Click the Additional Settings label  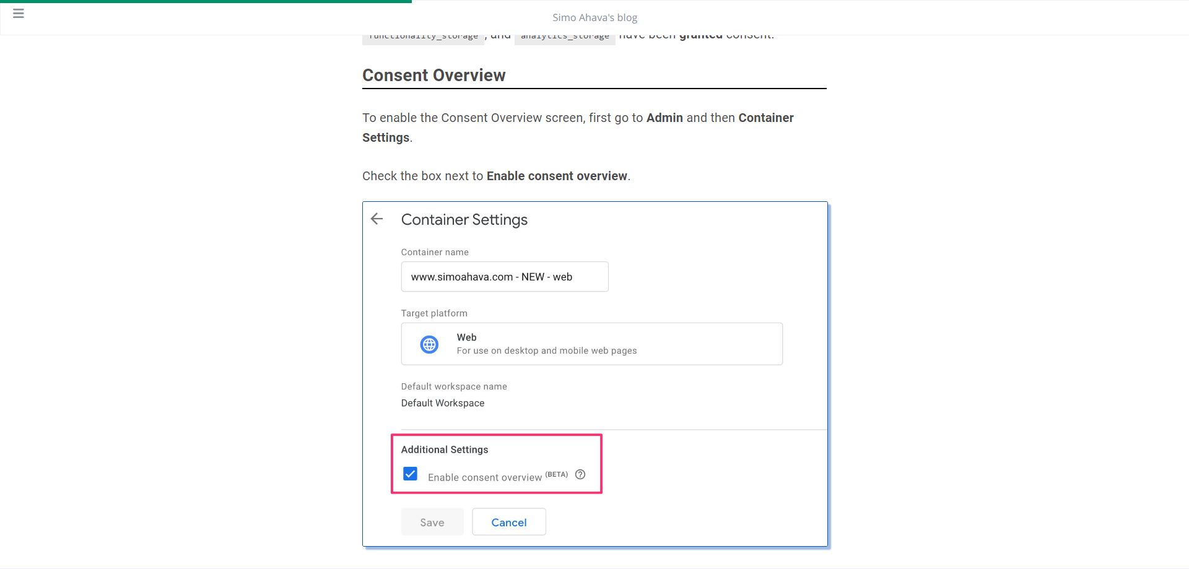point(444,450)
